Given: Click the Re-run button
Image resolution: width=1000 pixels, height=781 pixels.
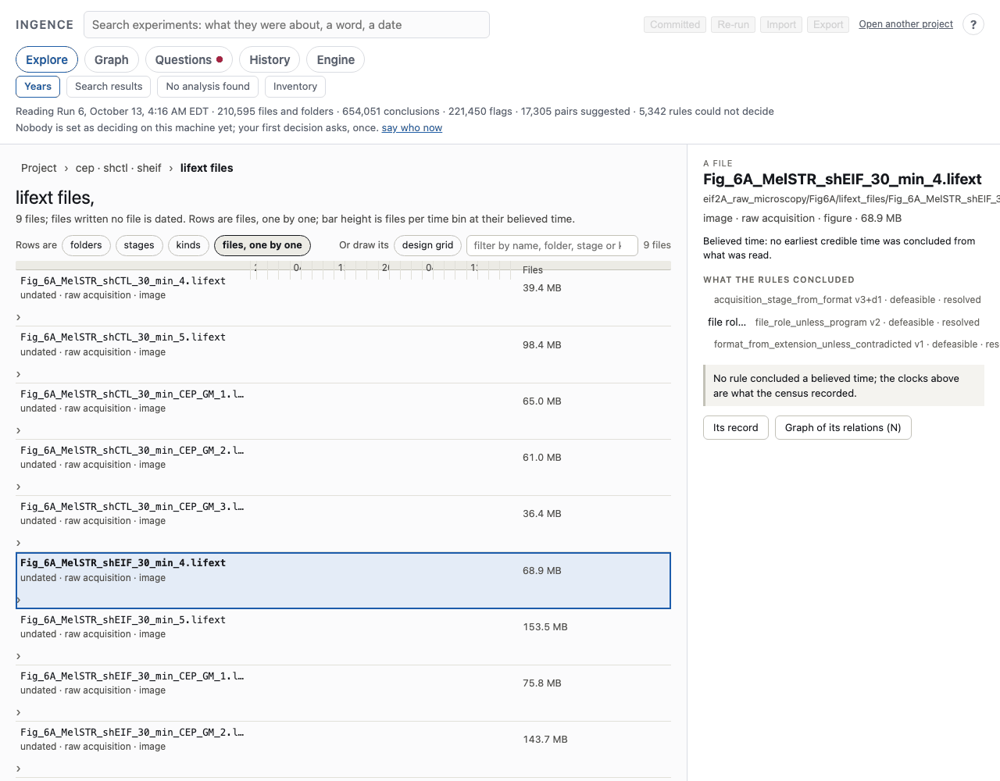Looking at the screenshot, I should pos(733,25).
